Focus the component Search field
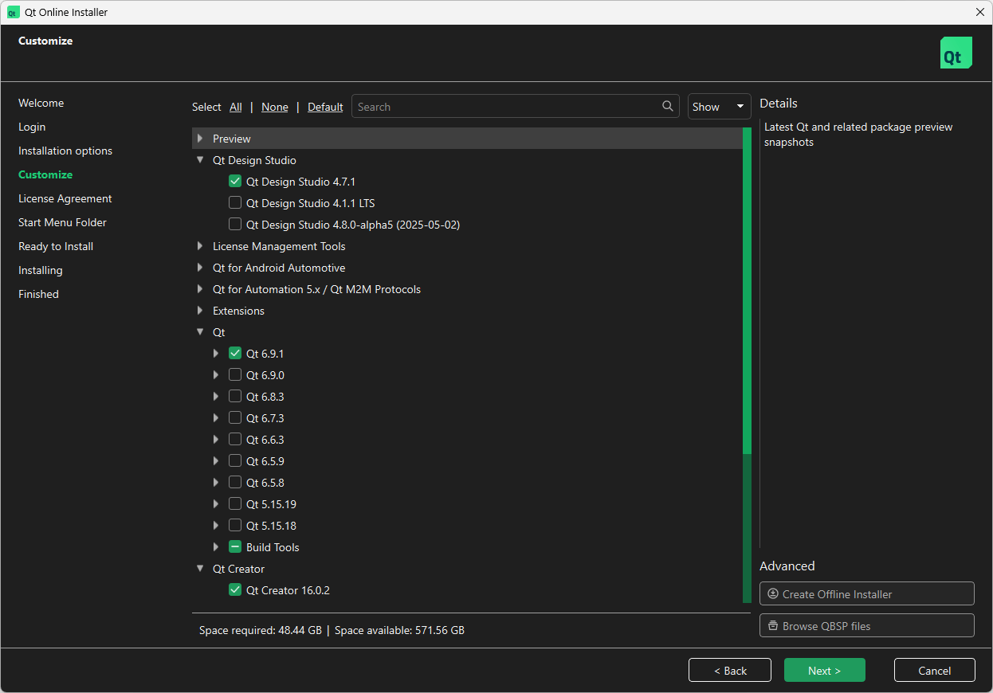 (507, 107)
